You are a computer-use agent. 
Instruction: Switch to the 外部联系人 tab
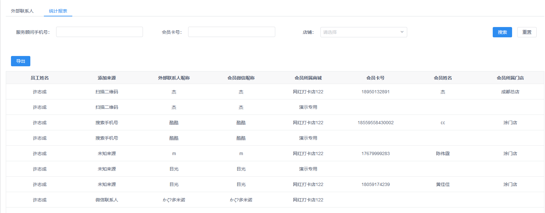(x=22, y=11)
